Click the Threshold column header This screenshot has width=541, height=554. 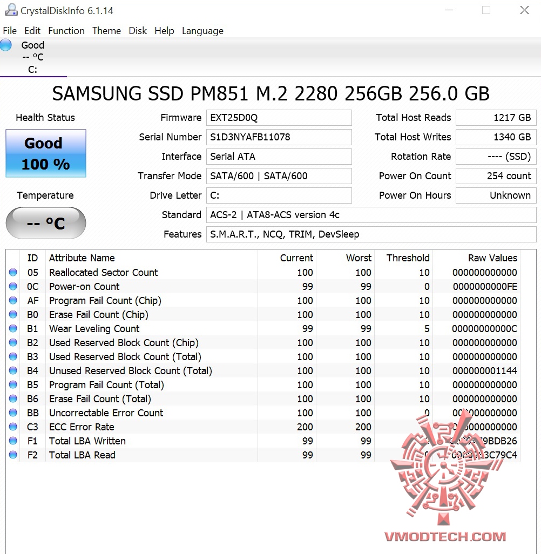[403, 258]
